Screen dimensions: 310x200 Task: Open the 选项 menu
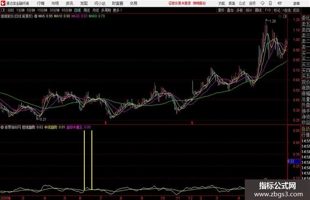pos(252,3)
